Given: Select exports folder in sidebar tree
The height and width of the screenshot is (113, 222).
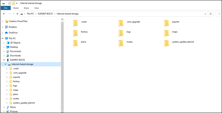Looking at the screenshot, I should tap(16, 77).
